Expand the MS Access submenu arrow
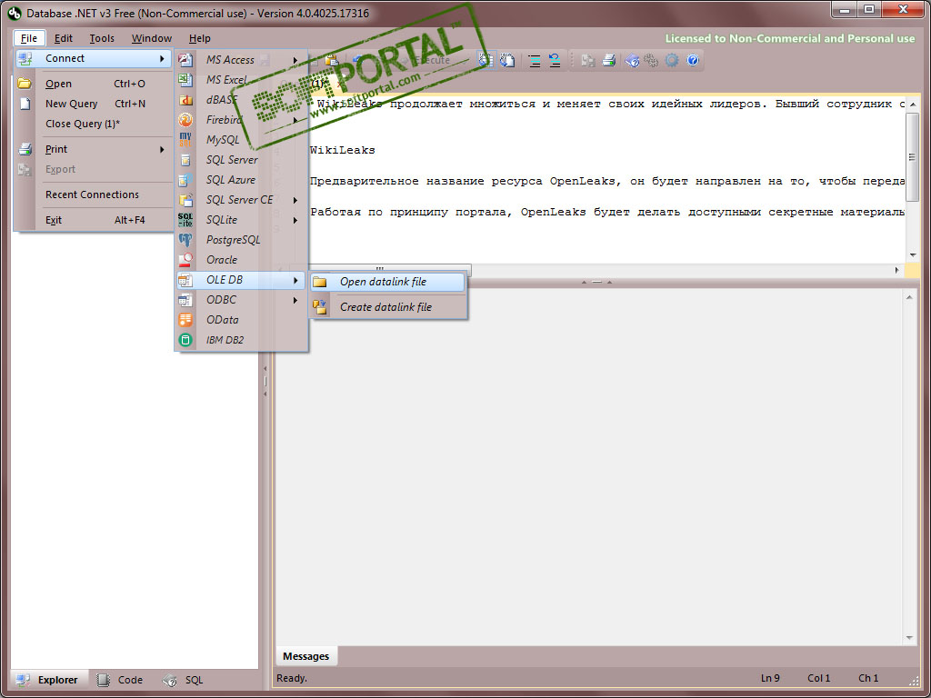 [295, 60]
